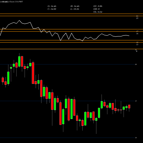Click the close price value C: 14.03
This screenshot has width=143, height=143.
(52, 9)
